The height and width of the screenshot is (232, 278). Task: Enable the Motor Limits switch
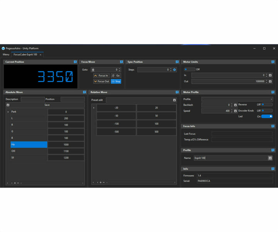pyautogui.click(x=189, y=69)
